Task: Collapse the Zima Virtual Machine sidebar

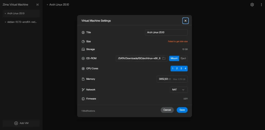Action: [x=38, y=5]
